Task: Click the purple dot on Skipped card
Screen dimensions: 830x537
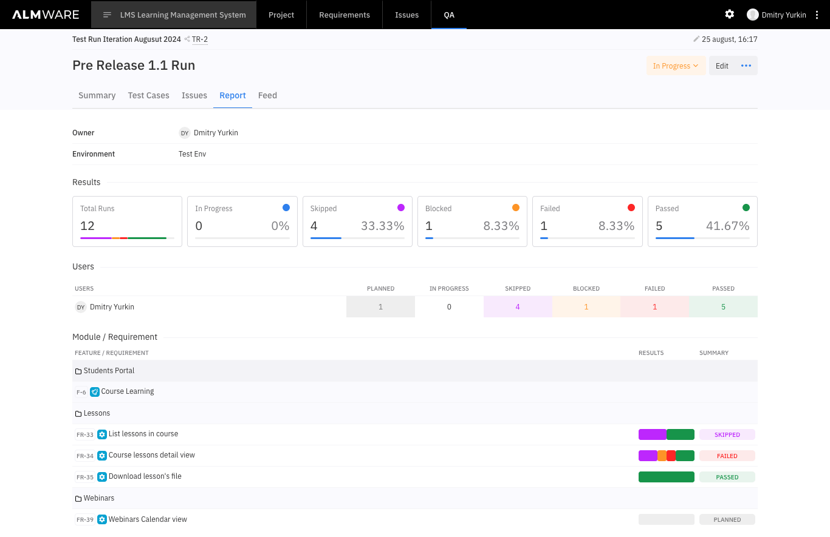Action: tap(401, 208)
